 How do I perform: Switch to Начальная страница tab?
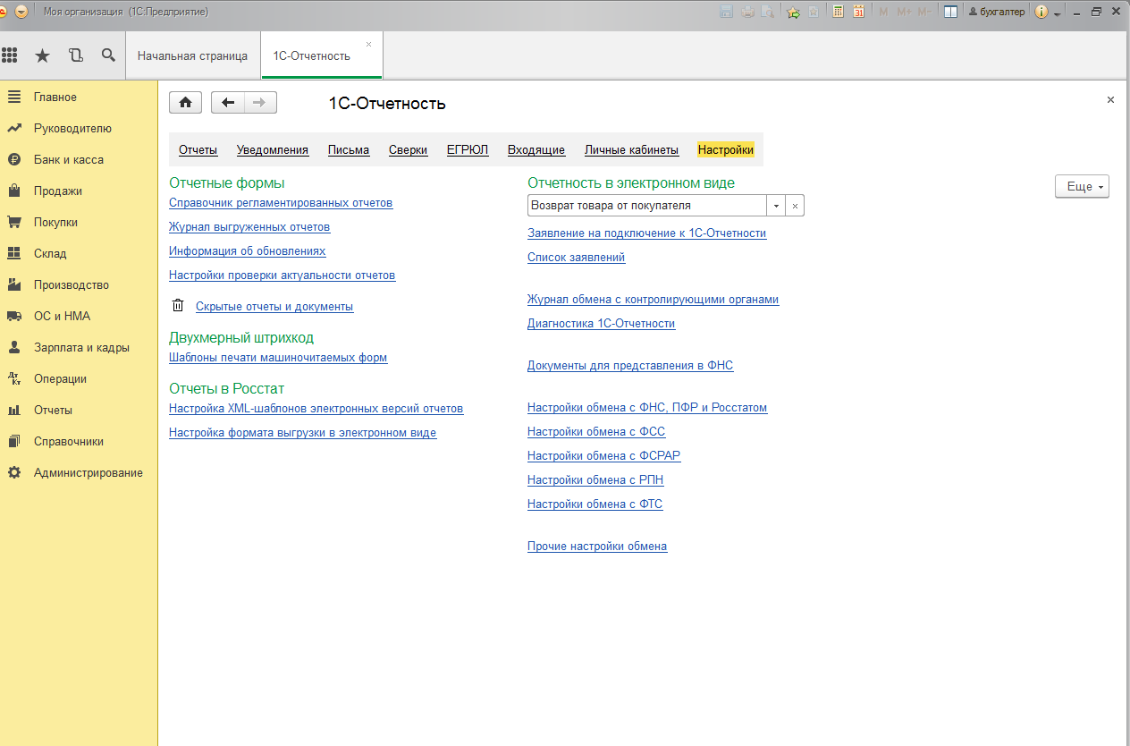pos(192,55)
